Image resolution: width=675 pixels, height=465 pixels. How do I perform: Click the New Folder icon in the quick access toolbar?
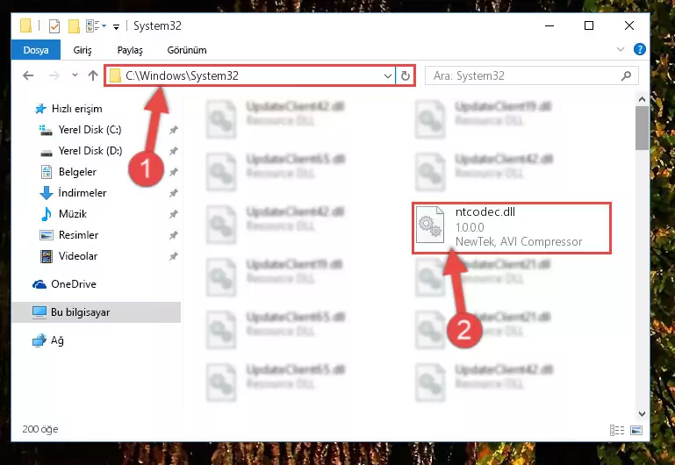coord(74,26)
